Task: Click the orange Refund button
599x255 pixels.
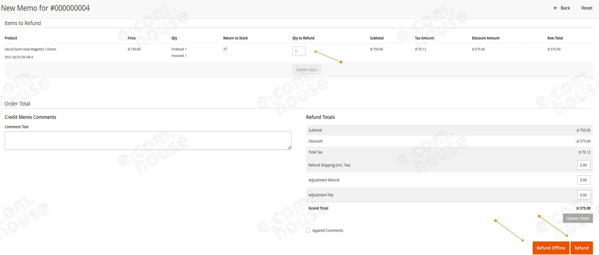Action: [581, 248]
